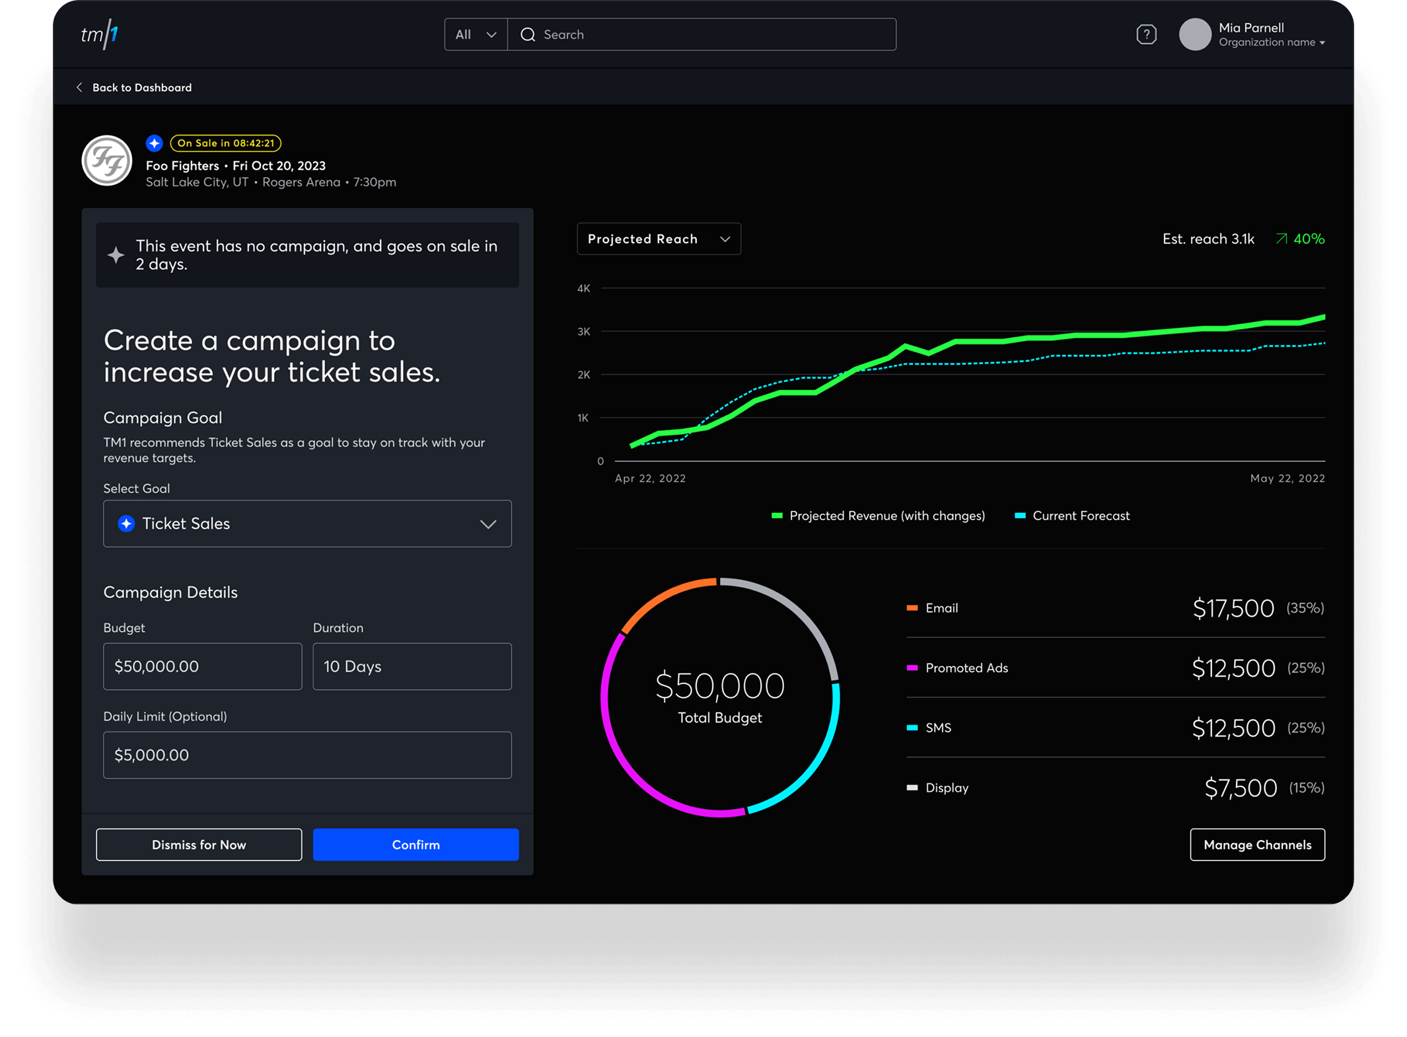Click the Foo Fighters event logo
This screenshot has height=1037, width=1407.
[107, 161]
